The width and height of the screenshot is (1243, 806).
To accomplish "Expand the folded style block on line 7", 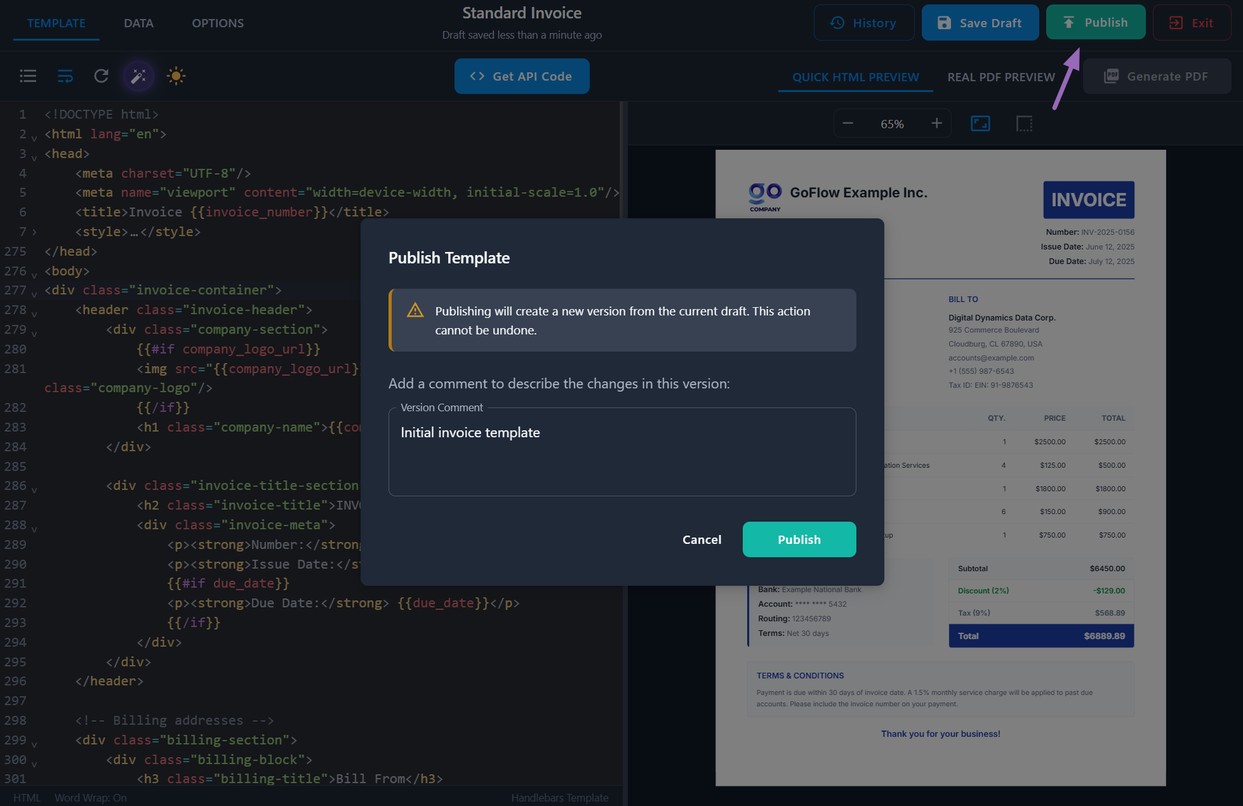I will tap(35, 232).
